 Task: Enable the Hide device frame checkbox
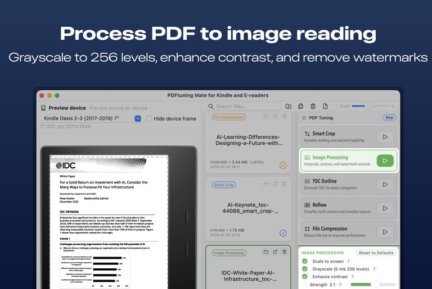148,118
